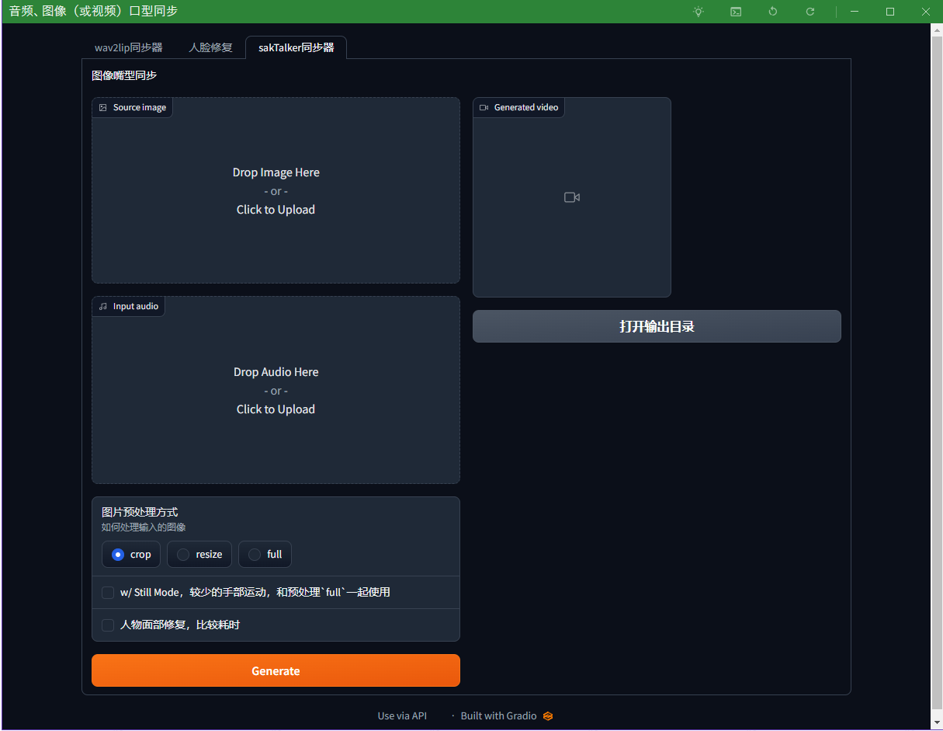The image size is (943, 731).
Task: Click the Input audio music note icon
Action: coord(103,307)
